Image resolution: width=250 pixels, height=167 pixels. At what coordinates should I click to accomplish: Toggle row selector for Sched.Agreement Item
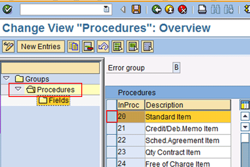tap(112, 141)
